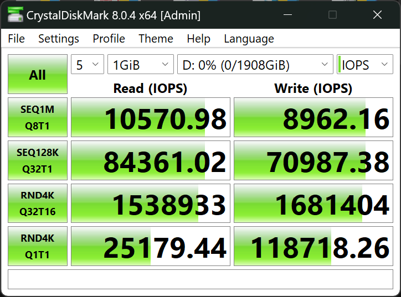Image resolution: width=401 pixels, height=297 pixels.
Task: Run the SEQ1M Q8T1 test
Action: [x=38, y=117]
